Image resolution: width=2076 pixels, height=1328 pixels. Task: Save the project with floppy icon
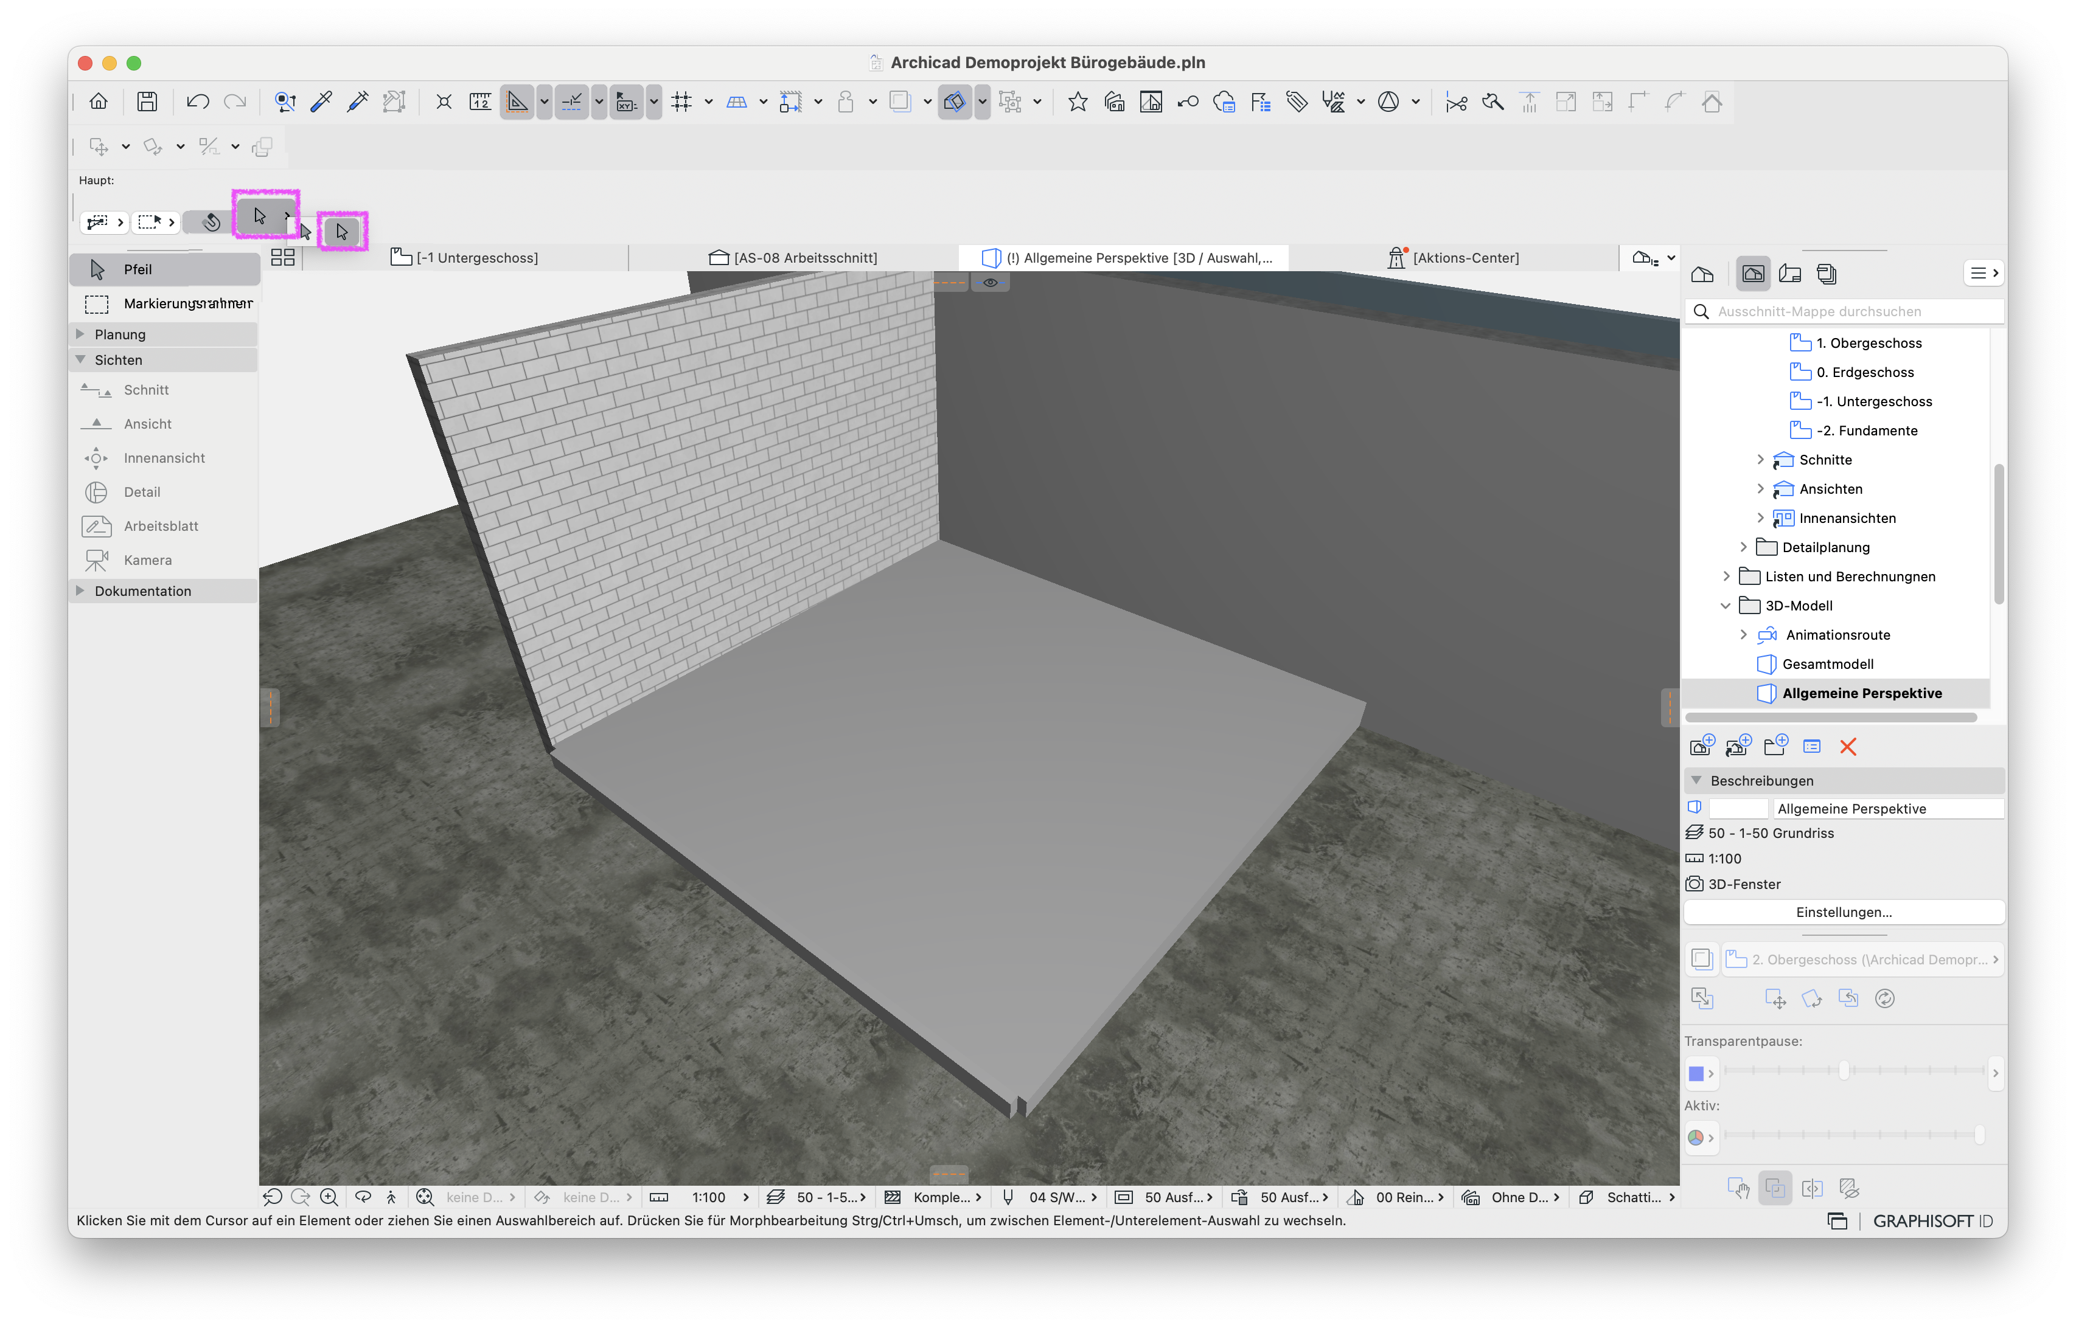pos(147,102)
